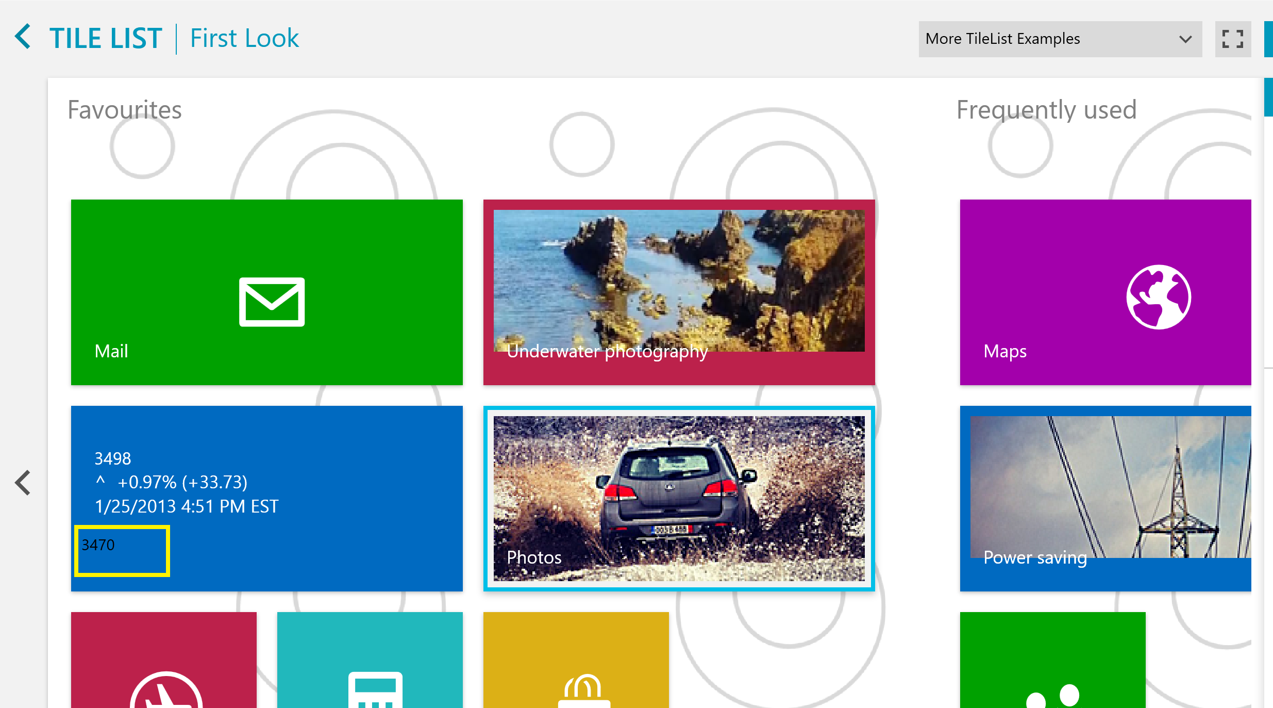Click the First Look heading
This screenshot has width=1273, height=708.
(x=244, y=39)
